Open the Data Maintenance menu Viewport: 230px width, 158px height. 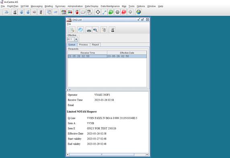(110, 6)
